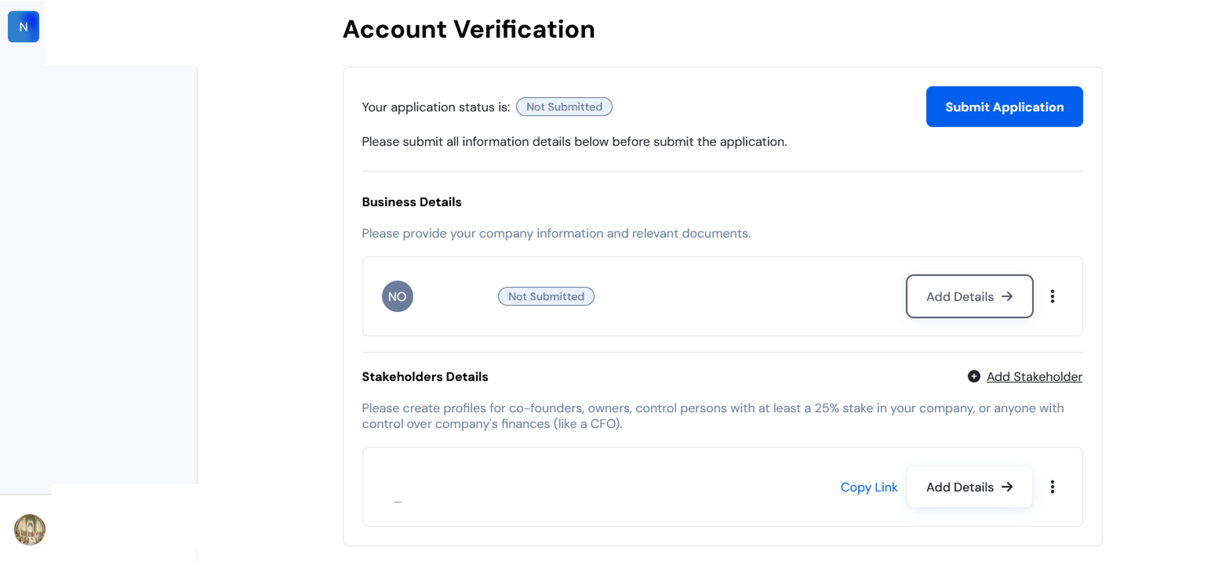
Task: Open the Business Details three-dot options menu
Action: [x=1053, y=296]
